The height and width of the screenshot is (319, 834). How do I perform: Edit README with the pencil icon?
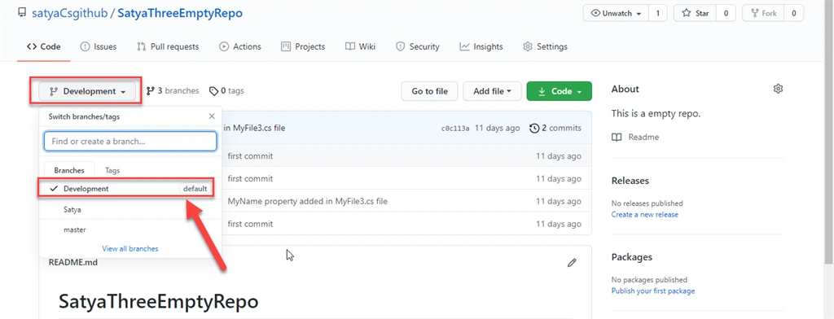(572, 263)
